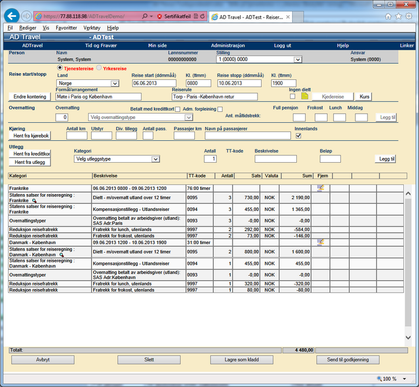Image resolution: width=419 pixels, height=387 pixels.
Task: Select the Yrkesreise radio button
Action: pos(99,68)
